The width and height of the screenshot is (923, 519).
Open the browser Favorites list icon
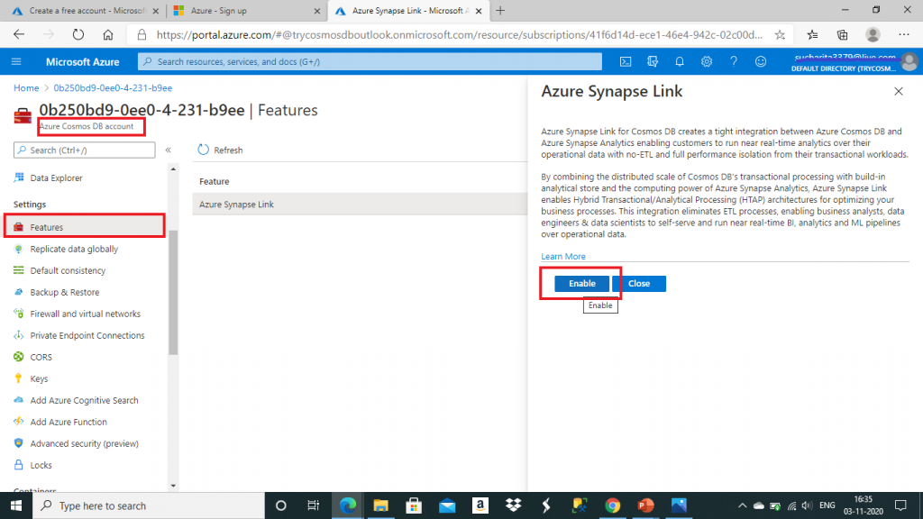812,35
